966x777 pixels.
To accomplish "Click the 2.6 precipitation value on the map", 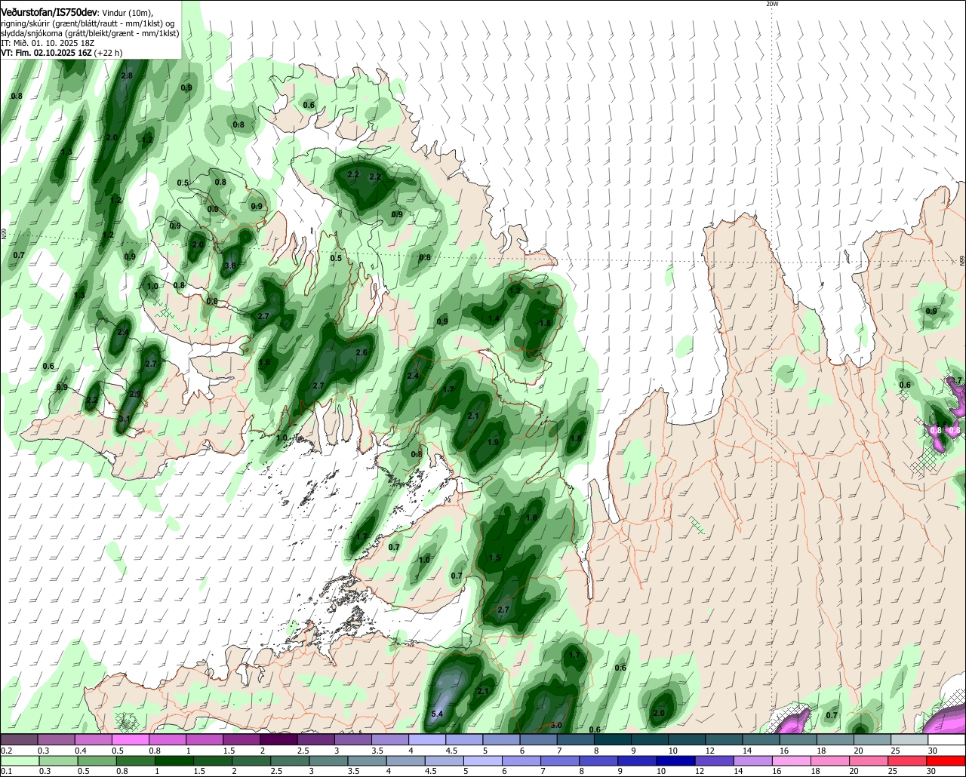I will coord(361,352).
